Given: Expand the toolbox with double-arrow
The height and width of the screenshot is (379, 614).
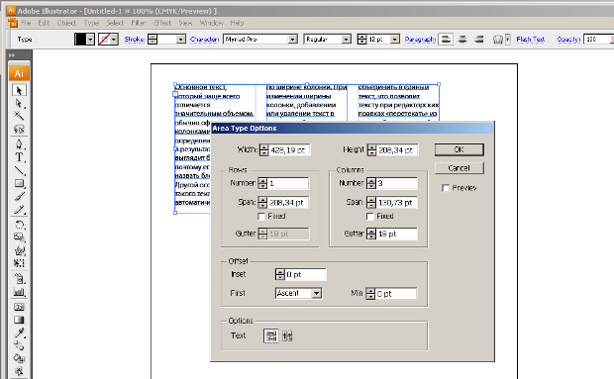Looking at the screenshot, I should pyautogui.click(x=12, y=55).
